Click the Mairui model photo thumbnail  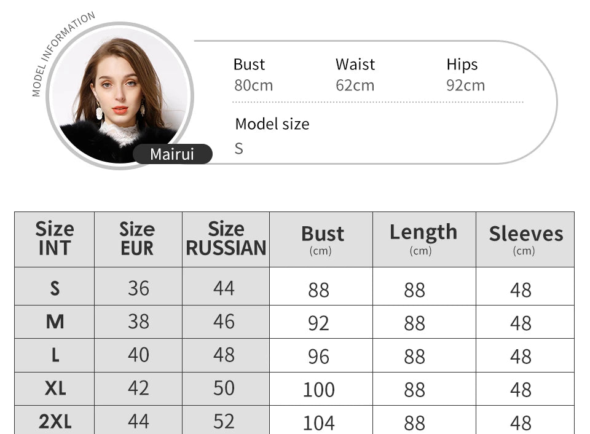[x=120, y=96]
